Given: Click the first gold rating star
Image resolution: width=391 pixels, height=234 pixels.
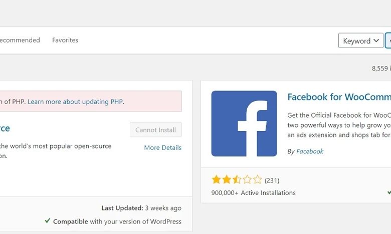Looking at the screenshot, I should 216,179.
